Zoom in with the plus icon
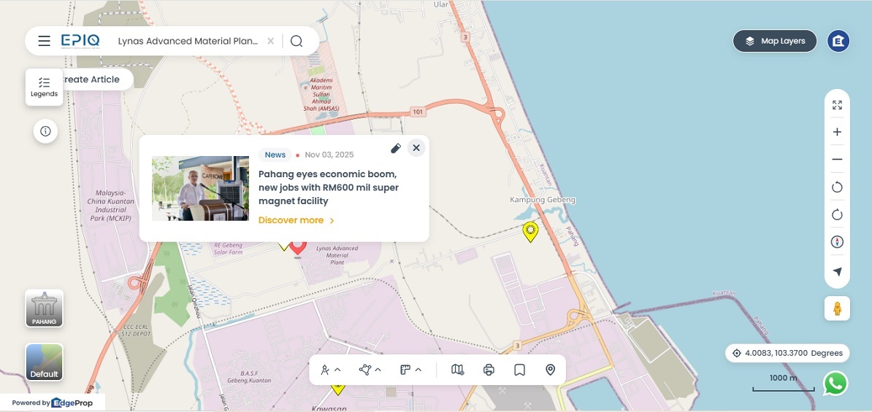 click(x=837, y=132)
